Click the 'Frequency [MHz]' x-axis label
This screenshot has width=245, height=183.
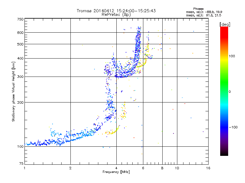click(x=116, y=172)
